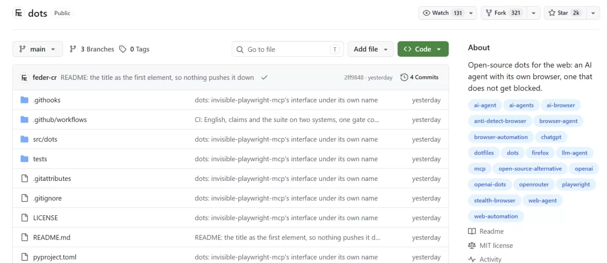This screenshot has width=607, height=263.
Task: Open the playwright topic tag
Action: (x=576, y=184)
